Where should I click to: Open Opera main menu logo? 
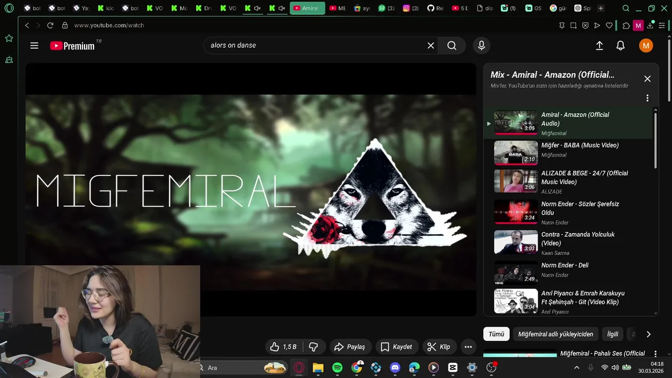9,8
